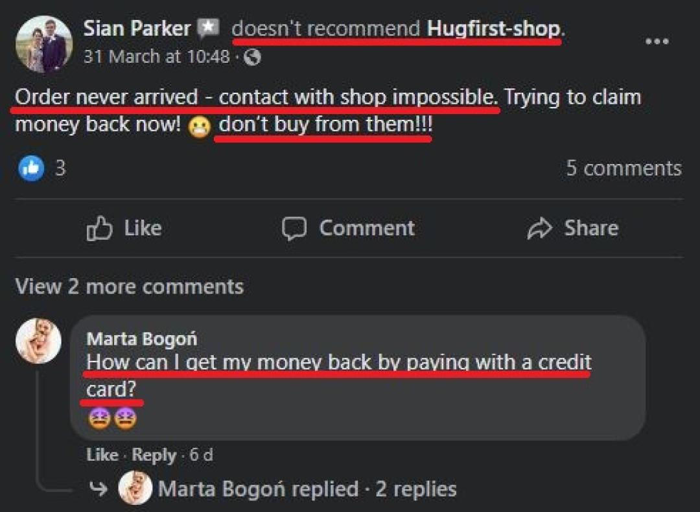This screenshot has width=700, height=512.
Task: Click the Comment speech bubble icon
Action: [294, 229]
